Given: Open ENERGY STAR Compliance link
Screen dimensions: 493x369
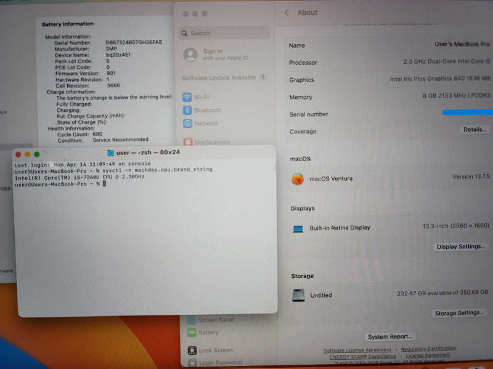Looking at the screenshot, I should pos(362,357).
